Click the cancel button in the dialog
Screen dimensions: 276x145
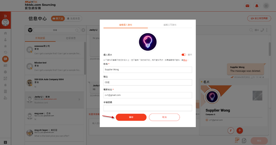click(164, 117)
